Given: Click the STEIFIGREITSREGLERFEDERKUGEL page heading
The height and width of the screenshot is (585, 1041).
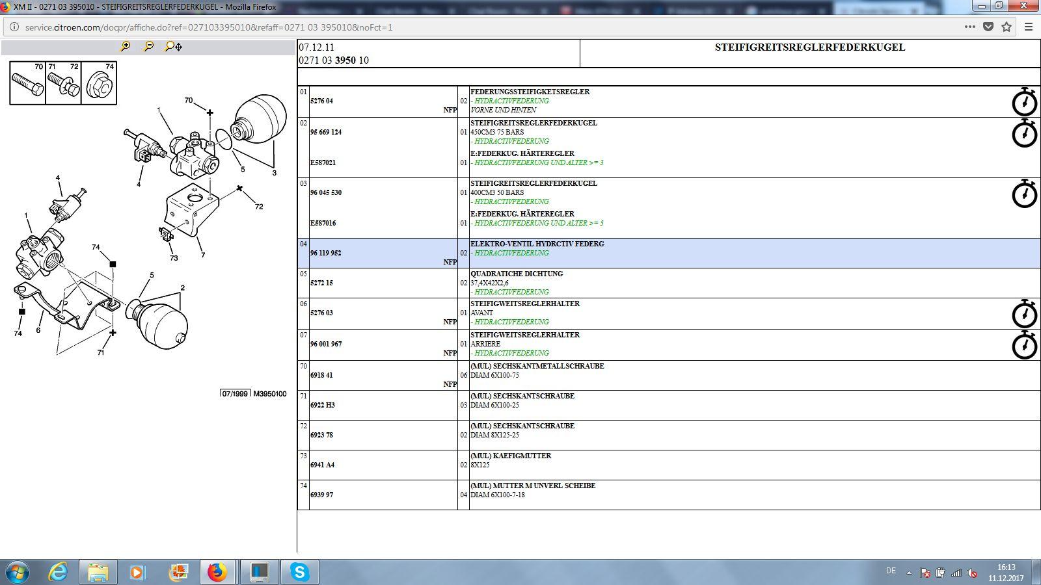Looking at the screenshot, I should pyautogui.click(x=809, y=47).
